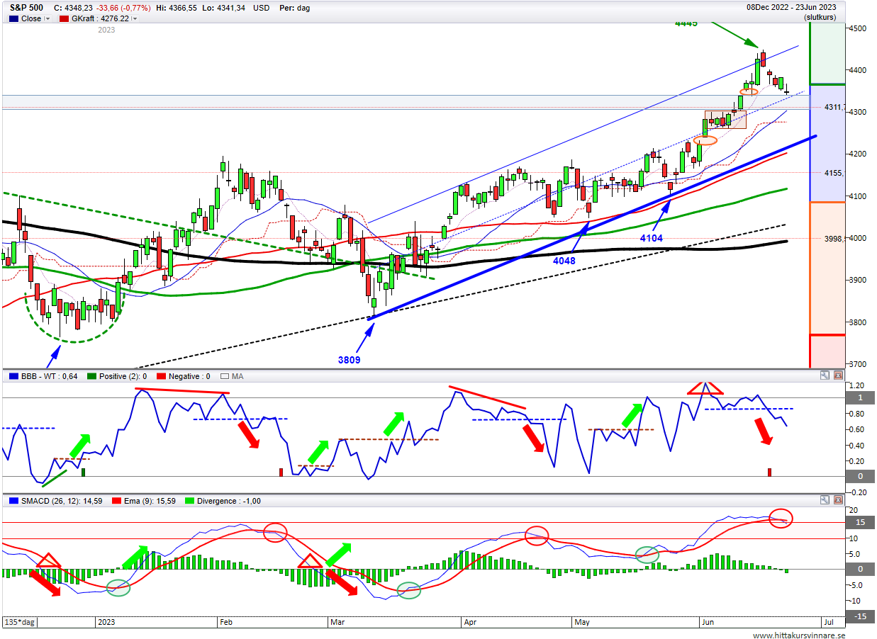Screen dimensions: 877x639
Task: Click the gray '1' level marker on BBB axis
Action: click(859, 398)
